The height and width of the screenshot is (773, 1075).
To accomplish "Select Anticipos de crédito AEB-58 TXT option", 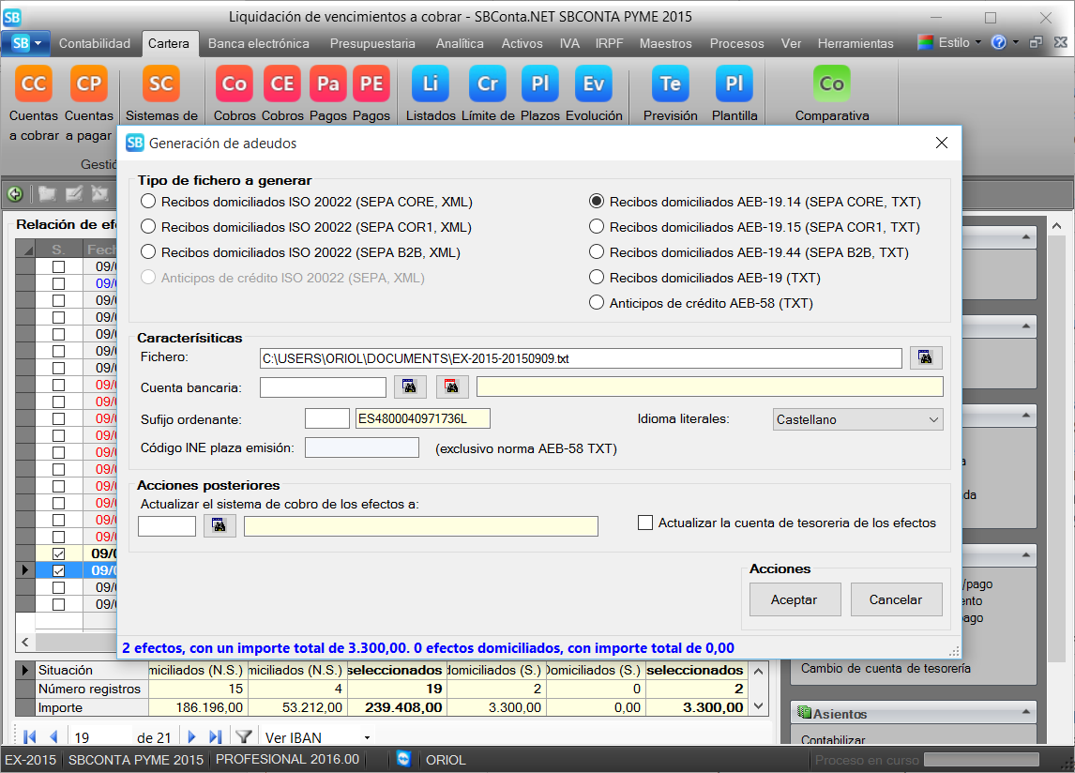I will point(597,303).
